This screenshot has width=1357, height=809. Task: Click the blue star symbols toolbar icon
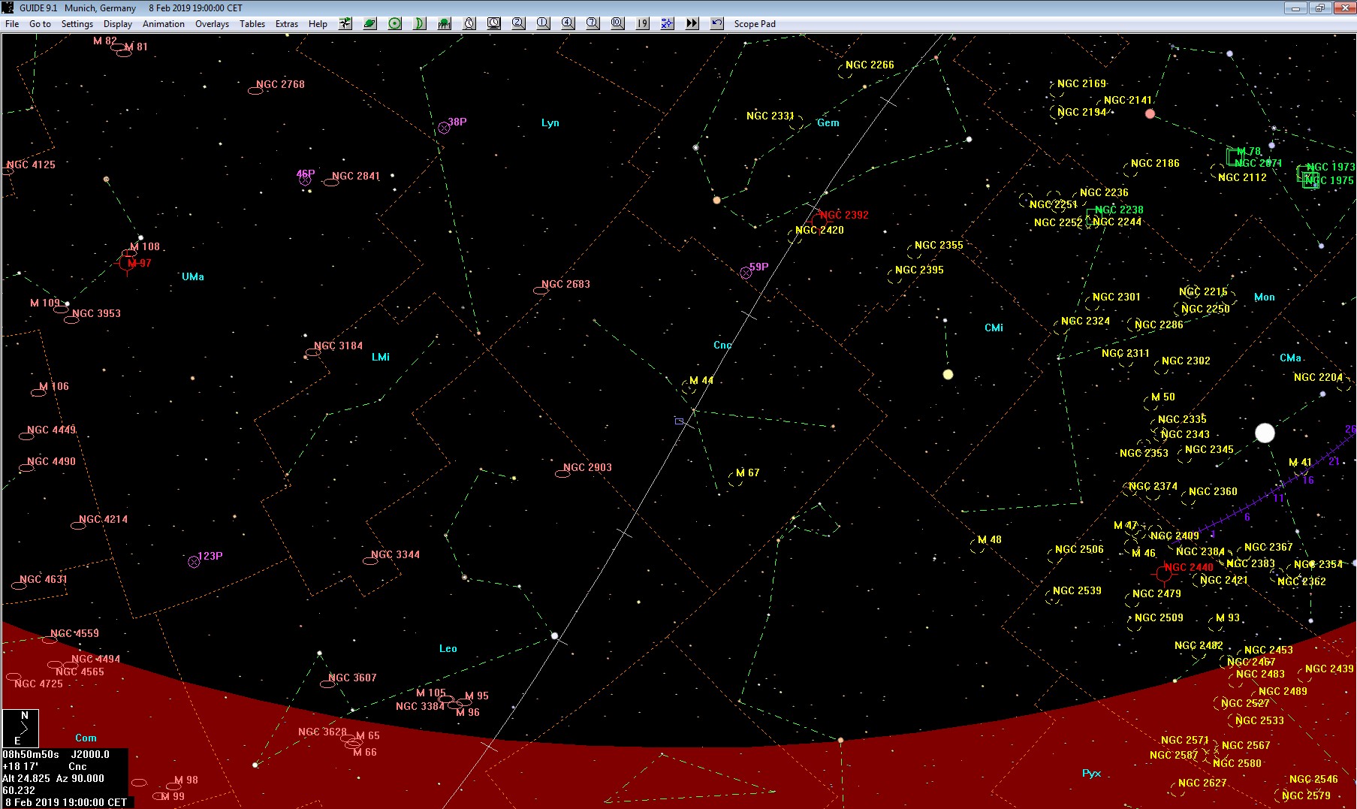668,23
